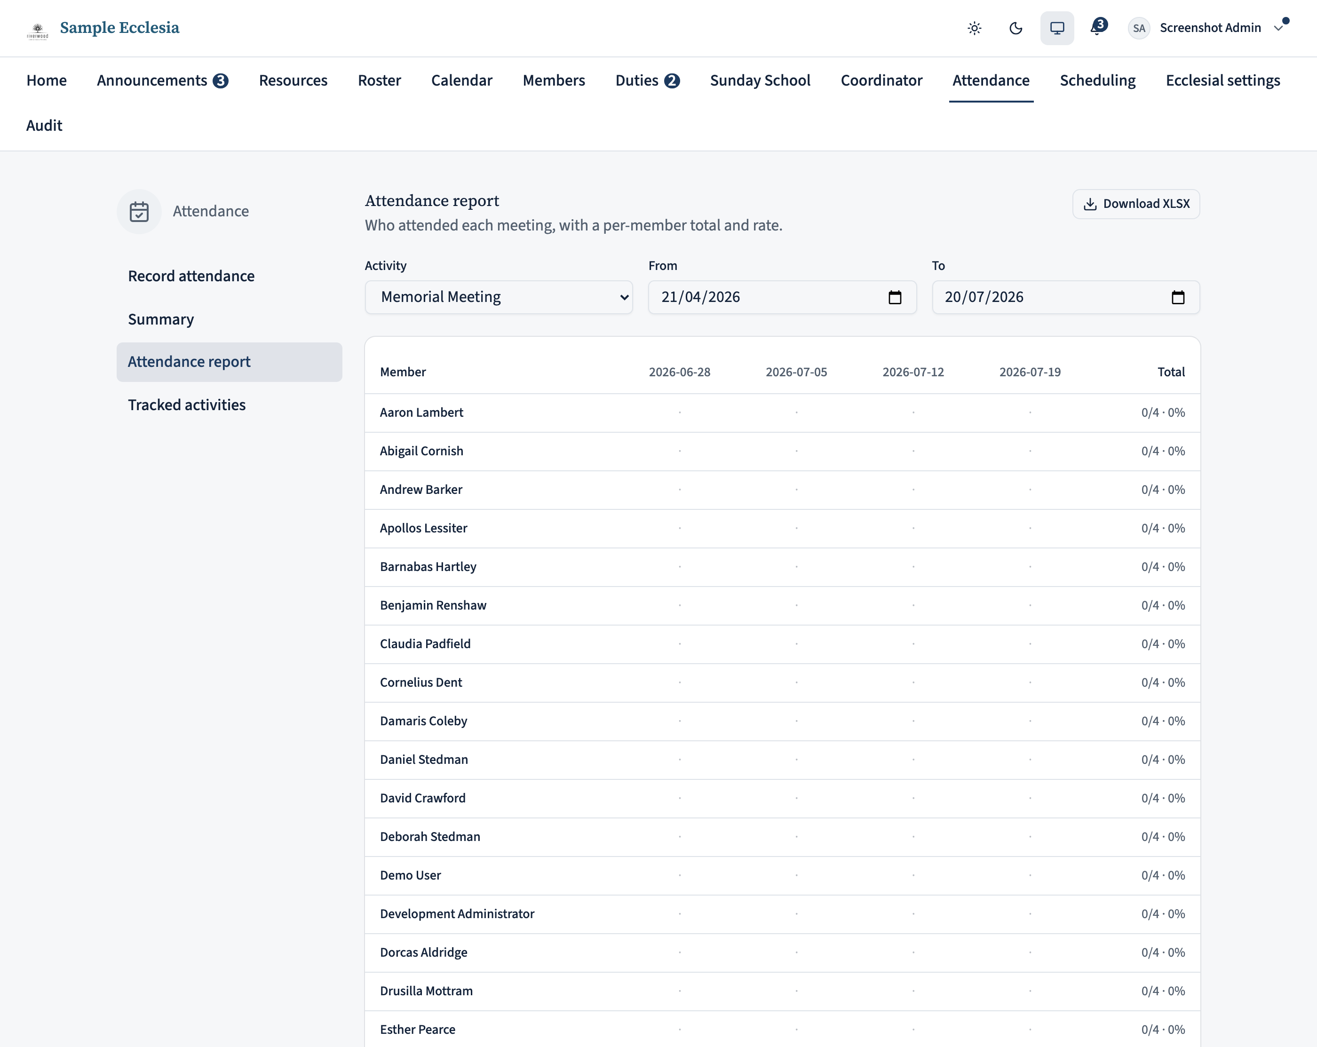Open Record attendance in sidebar

(x=191, y=276)
